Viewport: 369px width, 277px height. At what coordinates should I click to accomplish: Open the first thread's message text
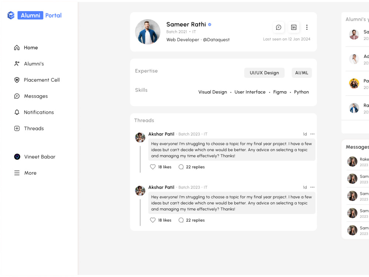point(232,150)
